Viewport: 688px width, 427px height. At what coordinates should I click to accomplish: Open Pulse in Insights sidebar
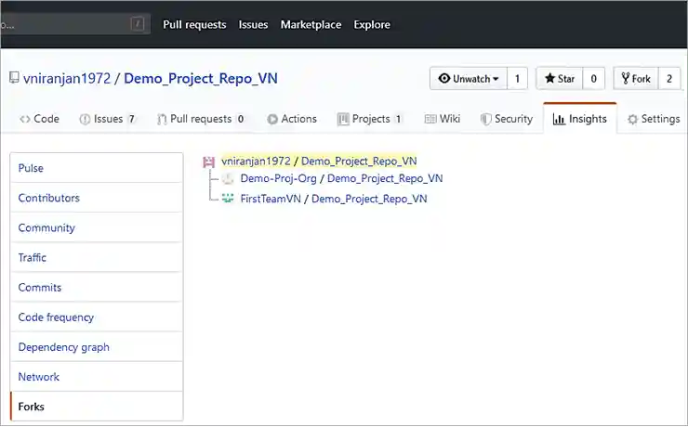(97, 168)
